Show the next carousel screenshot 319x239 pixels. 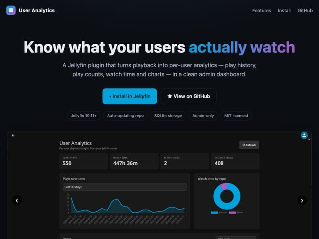302,200
